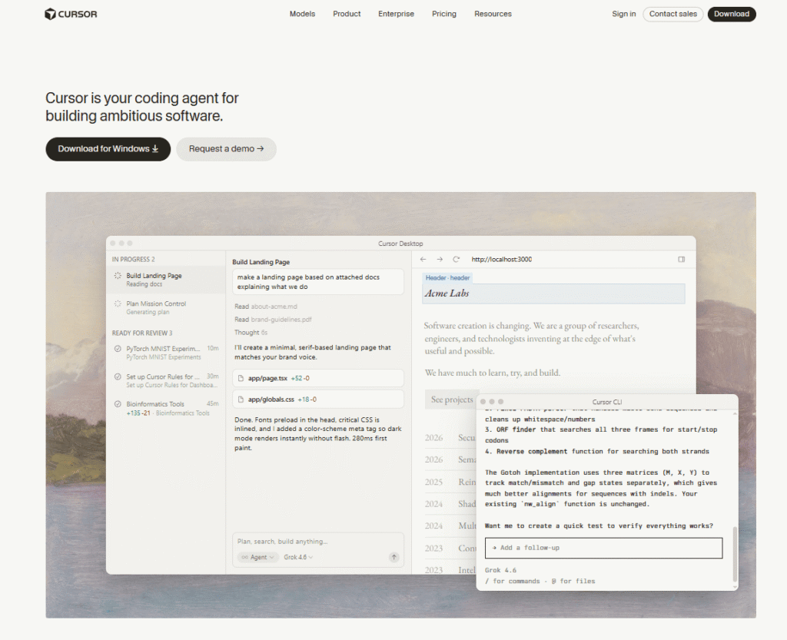Open Bioinformatics Tools review item

coord(166,408)
